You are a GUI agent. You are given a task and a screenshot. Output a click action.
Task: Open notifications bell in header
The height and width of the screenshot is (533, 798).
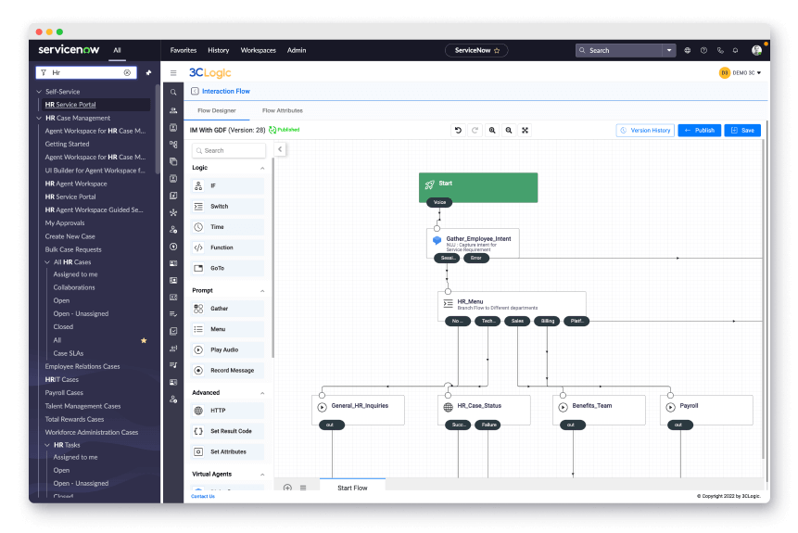736,50
